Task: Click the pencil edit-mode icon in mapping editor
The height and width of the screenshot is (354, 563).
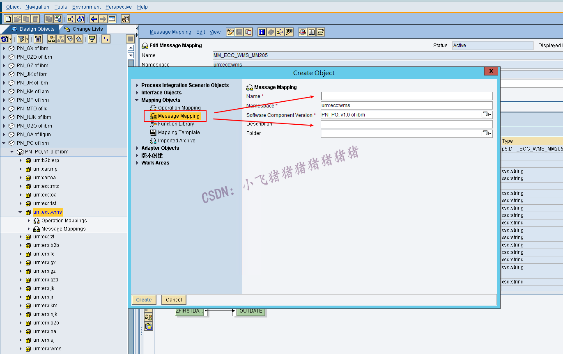Action: pos(230,32)
